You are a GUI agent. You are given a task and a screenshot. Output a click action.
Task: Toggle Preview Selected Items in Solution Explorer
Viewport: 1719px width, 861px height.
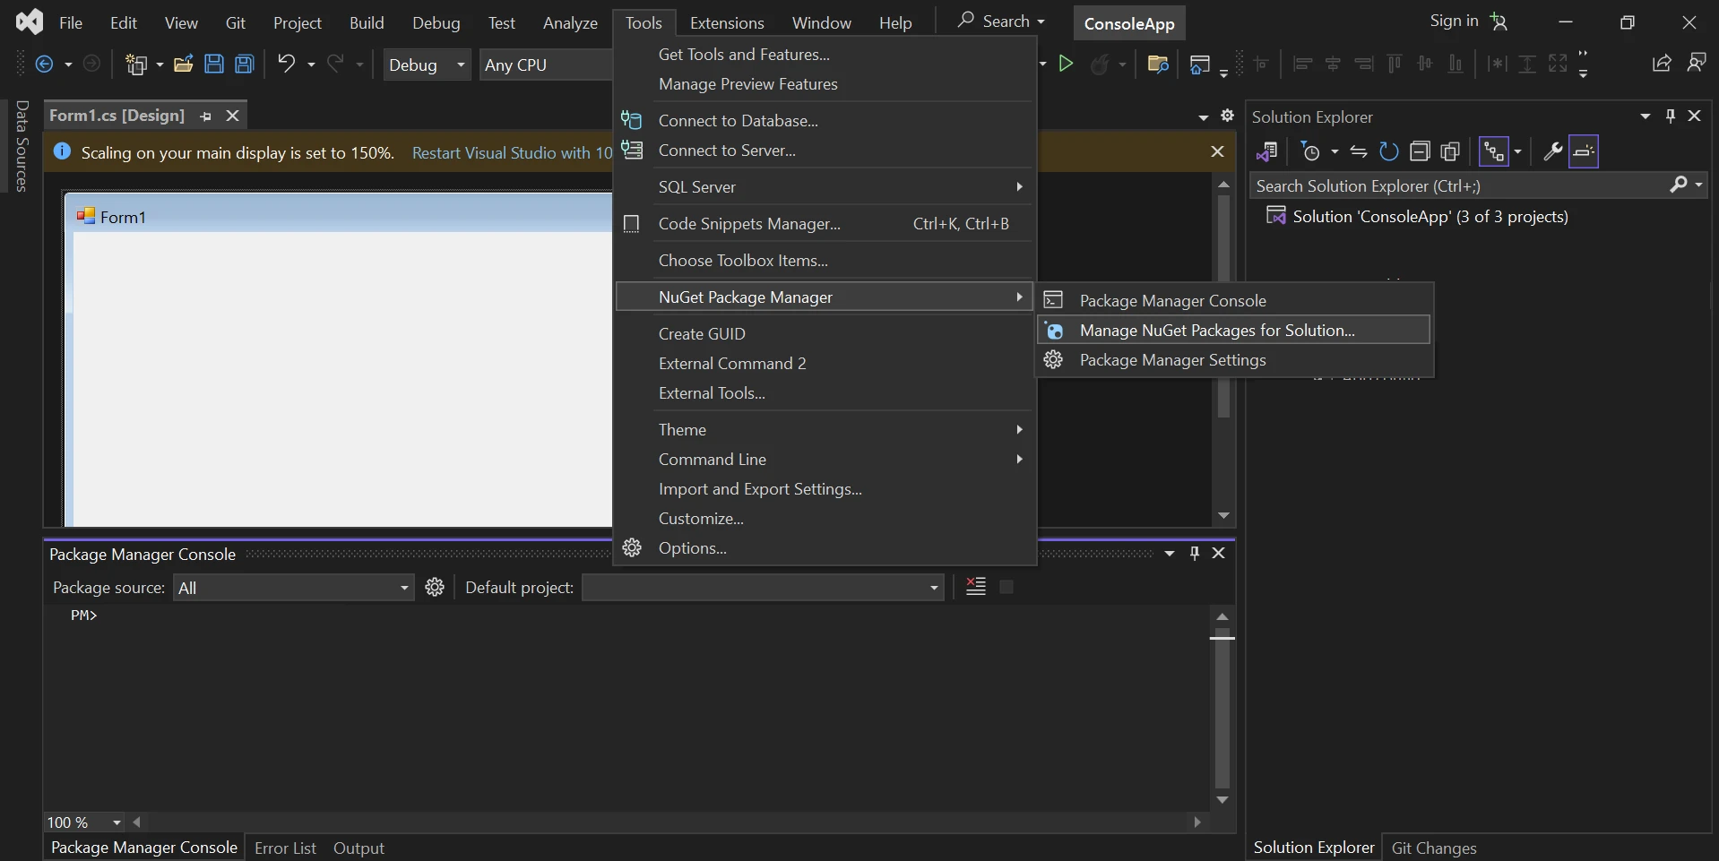1584,151
